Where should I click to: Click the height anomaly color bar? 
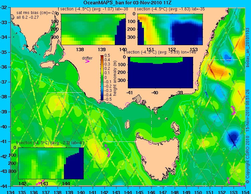click(102, 78)
